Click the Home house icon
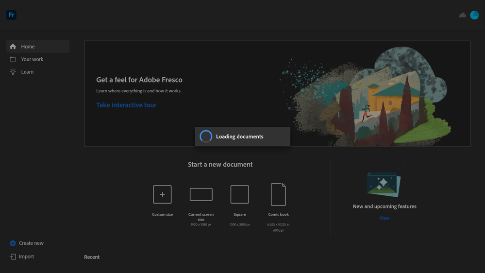485x273 pixels. (x=13, y=47)
